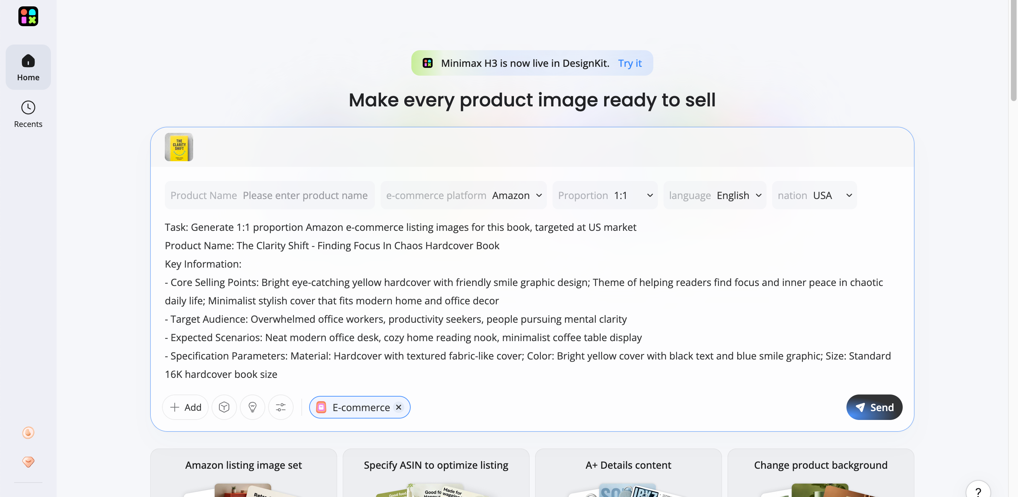Open the Recents clock icon
This screenshot has height=497, width=1018.
(28, 107)
